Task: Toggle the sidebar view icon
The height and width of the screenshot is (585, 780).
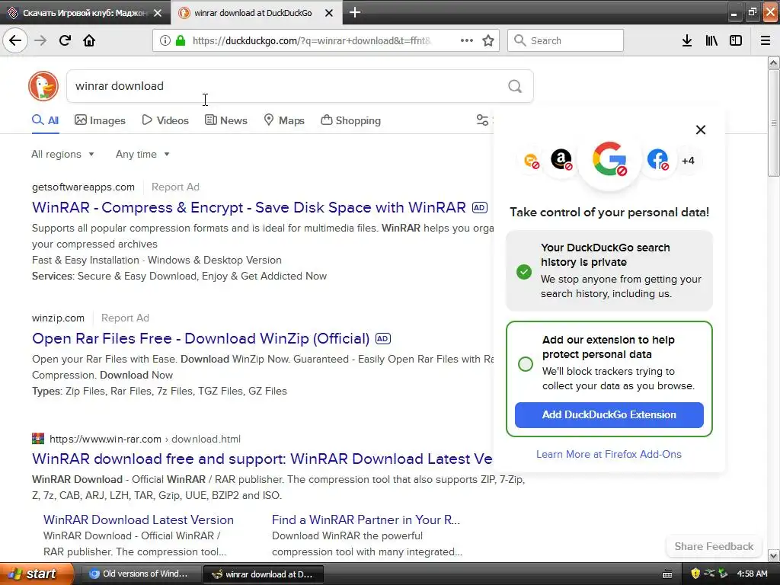Action: (736, 40)
